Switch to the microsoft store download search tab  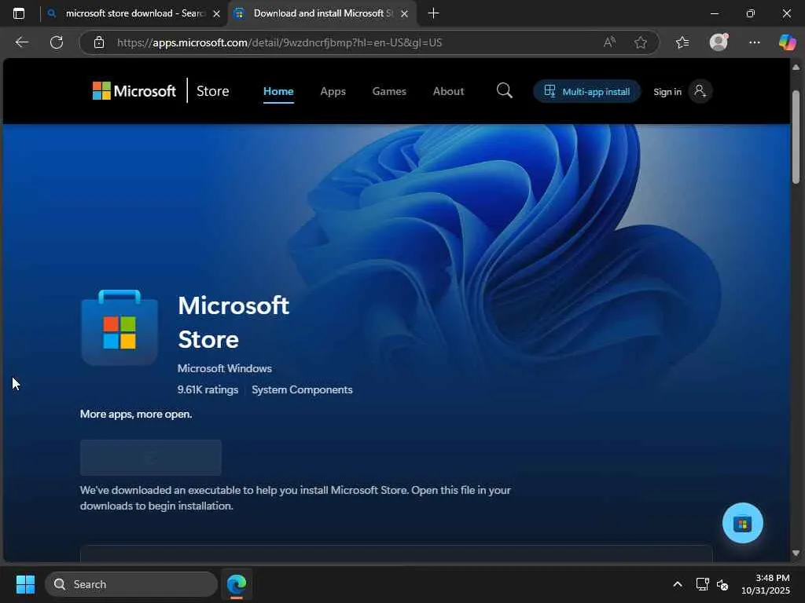pyautogui.click(x=134, y=13)
